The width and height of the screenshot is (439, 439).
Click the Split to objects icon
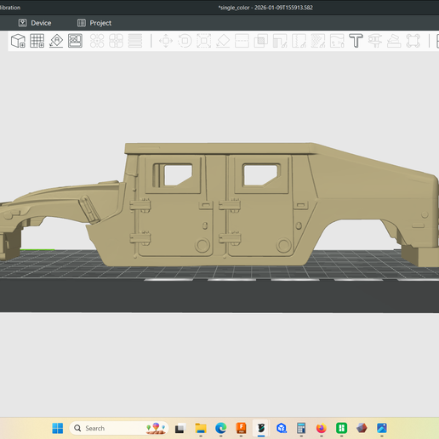pyautogui.click(x=97, y=41)
